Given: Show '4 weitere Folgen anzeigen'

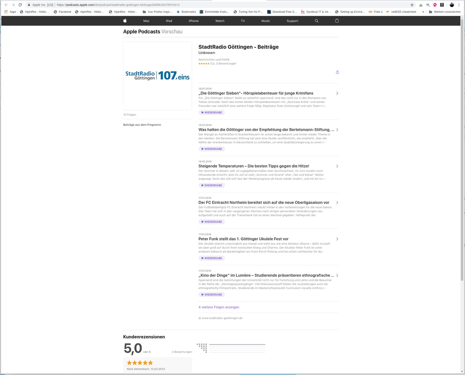Looking at the screenshot, I should pos(219,307).
